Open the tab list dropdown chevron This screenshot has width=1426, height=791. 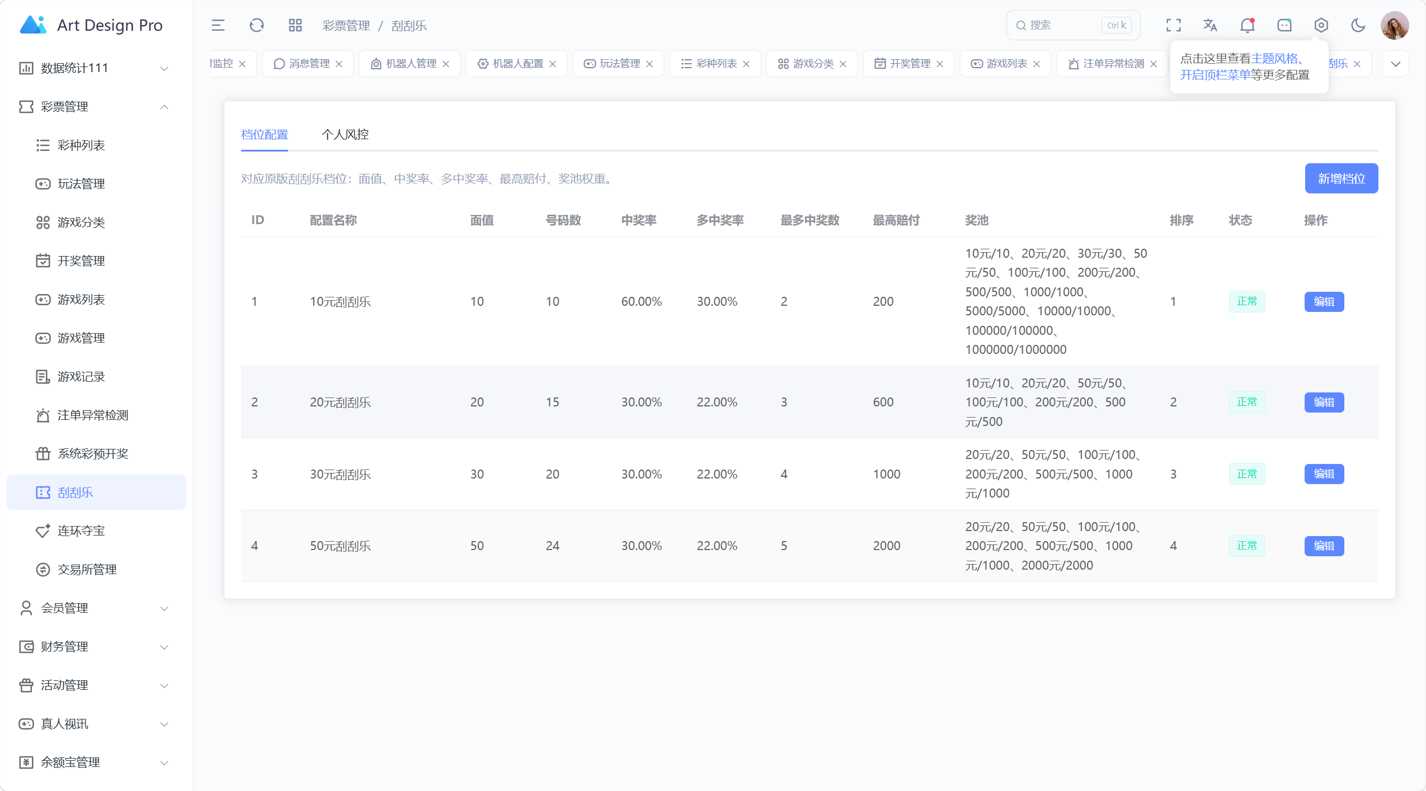(1396, 64)
